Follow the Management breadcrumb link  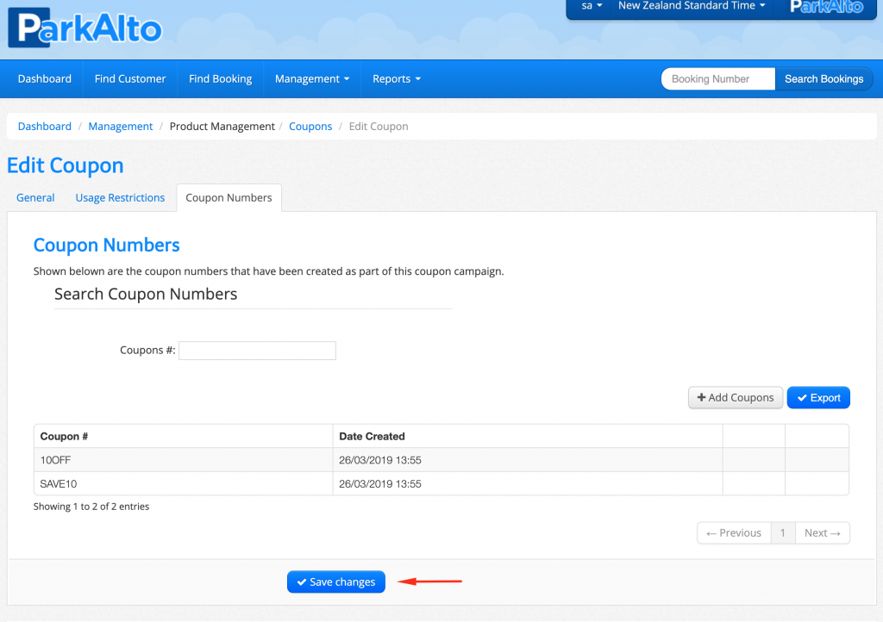[x=121, y=126]
